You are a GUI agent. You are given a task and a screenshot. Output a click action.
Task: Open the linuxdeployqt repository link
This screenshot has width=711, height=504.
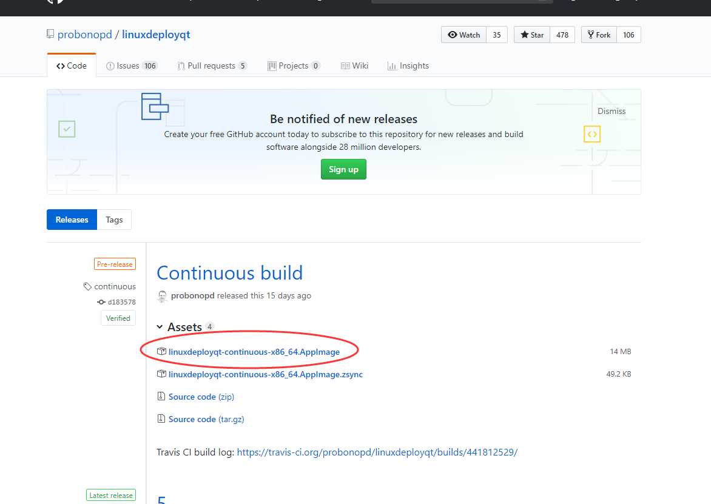(156, 35)
